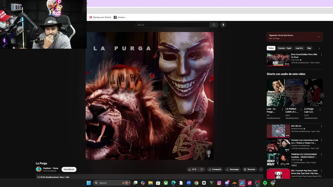Open Mix: Freestyle Rap Beat video
The image size is (333, 187).
[278, 173]
